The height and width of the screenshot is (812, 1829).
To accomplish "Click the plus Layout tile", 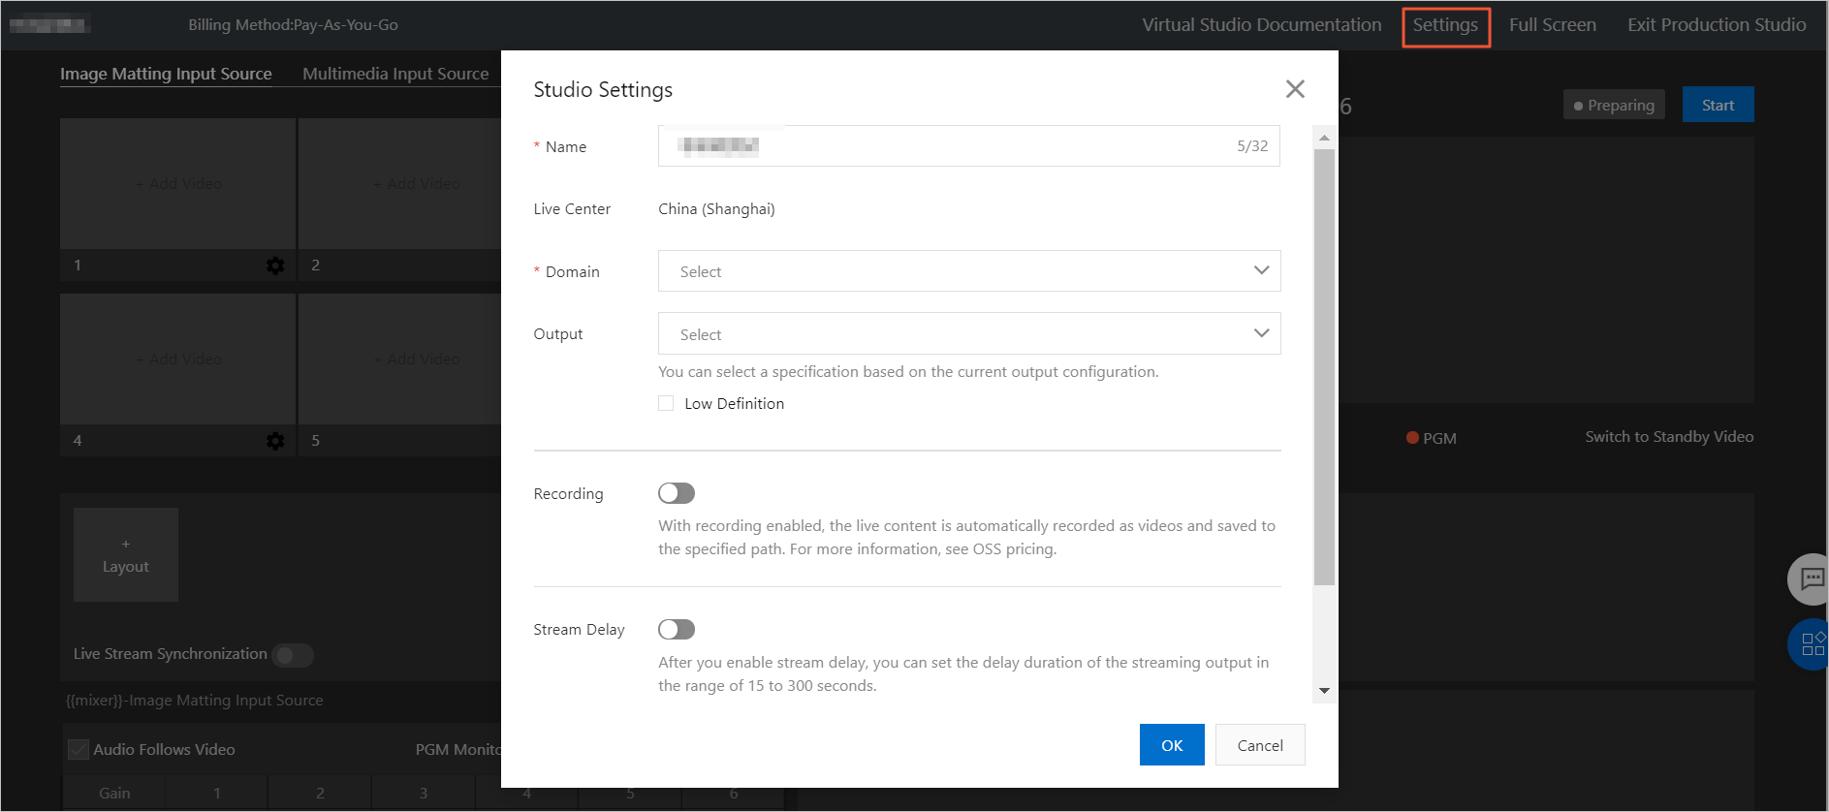I will click(126, 555).
